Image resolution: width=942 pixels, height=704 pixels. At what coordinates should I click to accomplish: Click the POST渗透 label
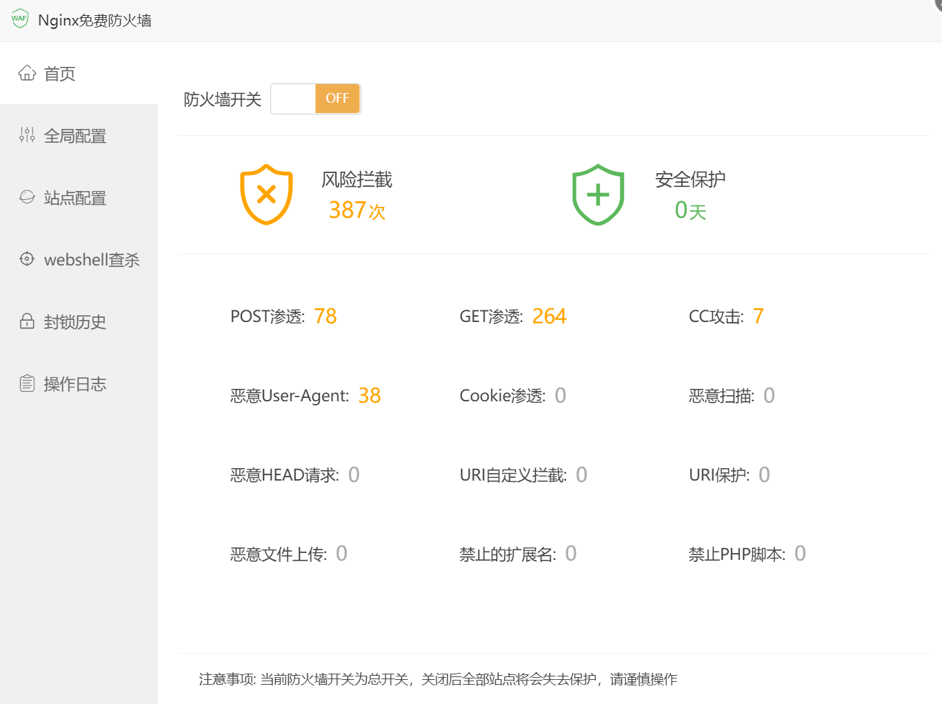point(268,316)
